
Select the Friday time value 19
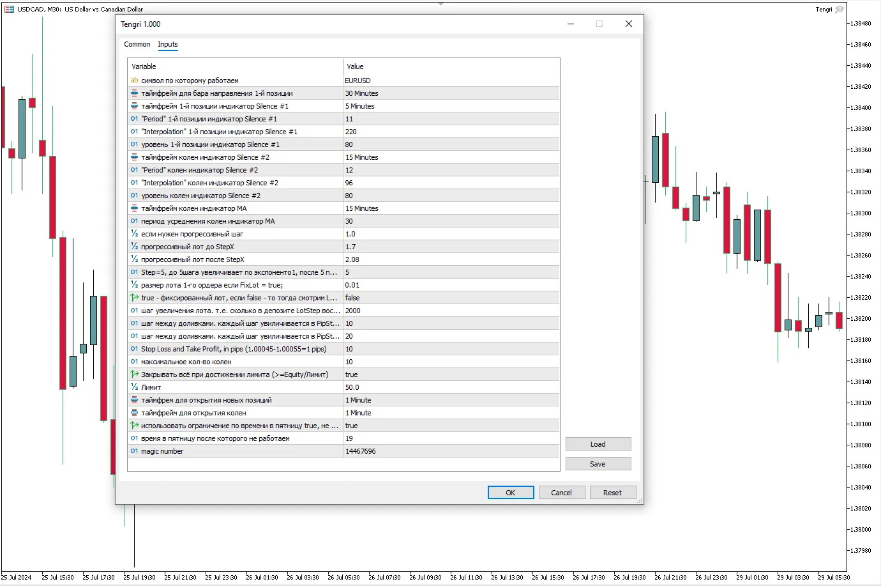point(451,438)
